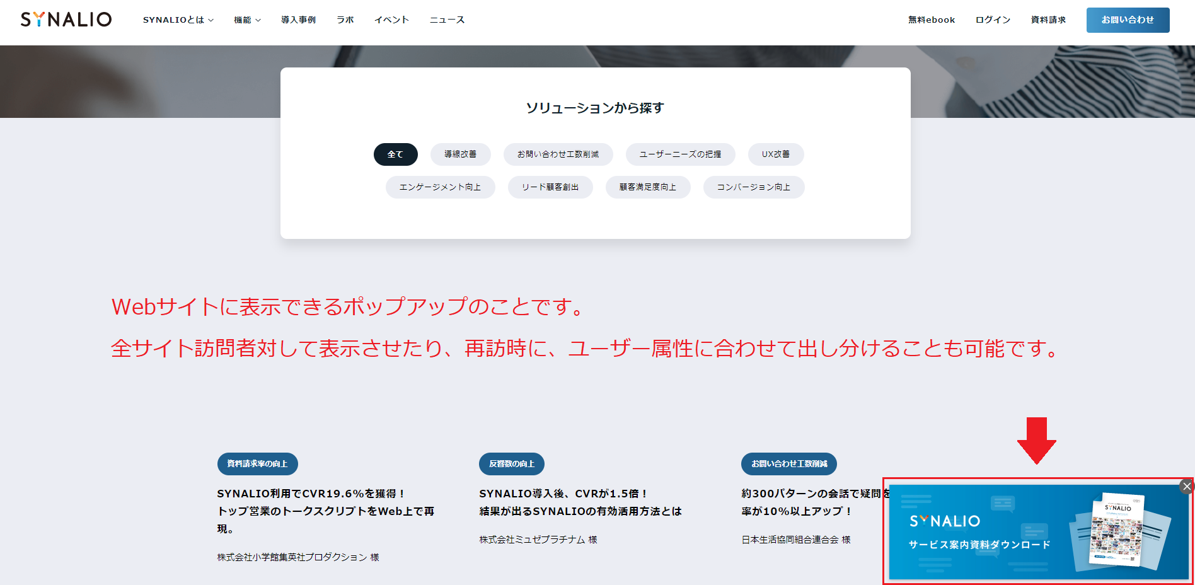
Task: Open the ニュース menu item
Action: point(447,20)
